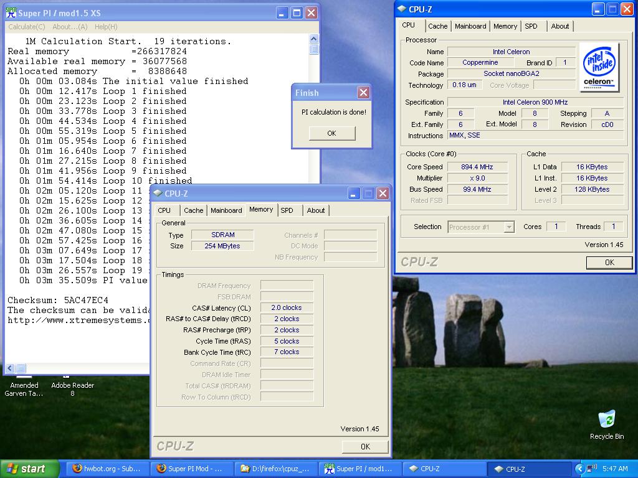Viewport: 638px width, 478px height.
Task: Open the Start menu
Action: (x=29, y=469)
